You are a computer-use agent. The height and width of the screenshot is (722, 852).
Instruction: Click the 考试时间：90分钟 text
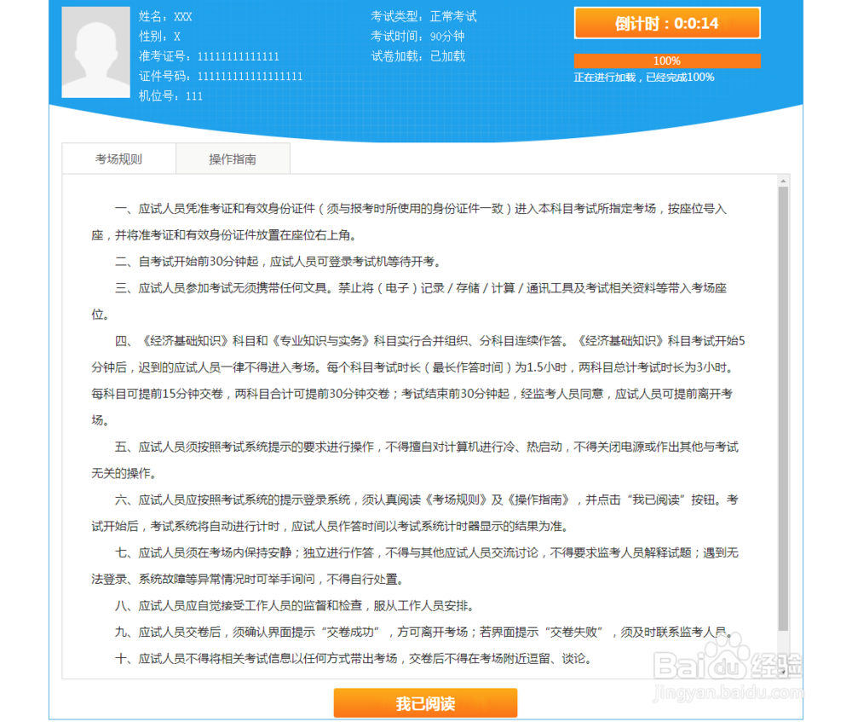tap(417, 37)
